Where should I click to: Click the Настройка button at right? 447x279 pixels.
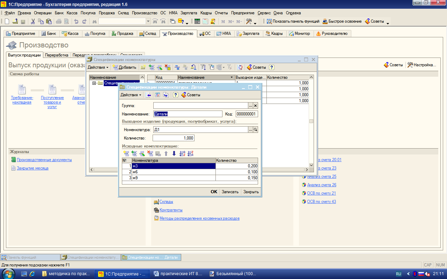[422, 65]
